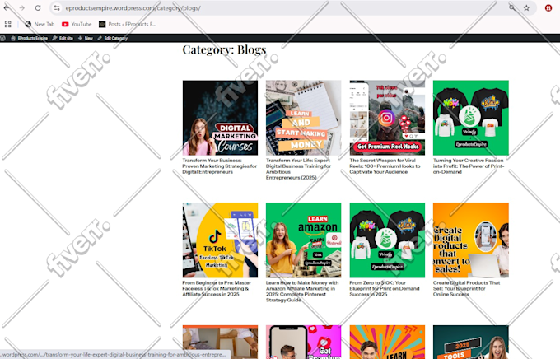Open The Secret Weapon for Viral Reels title
Viewport: 560px width, 359px height.
tap(385, 166)
